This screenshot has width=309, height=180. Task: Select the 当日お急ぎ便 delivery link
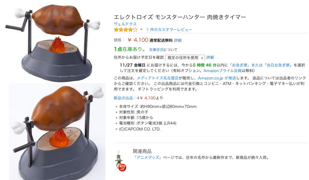278,65
